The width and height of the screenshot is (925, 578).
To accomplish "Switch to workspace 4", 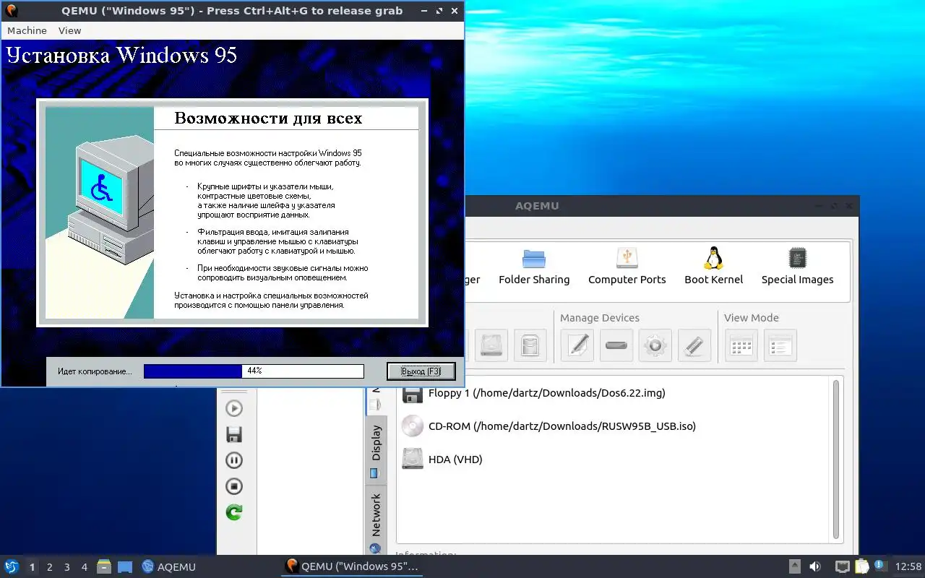I will point(84,567).
